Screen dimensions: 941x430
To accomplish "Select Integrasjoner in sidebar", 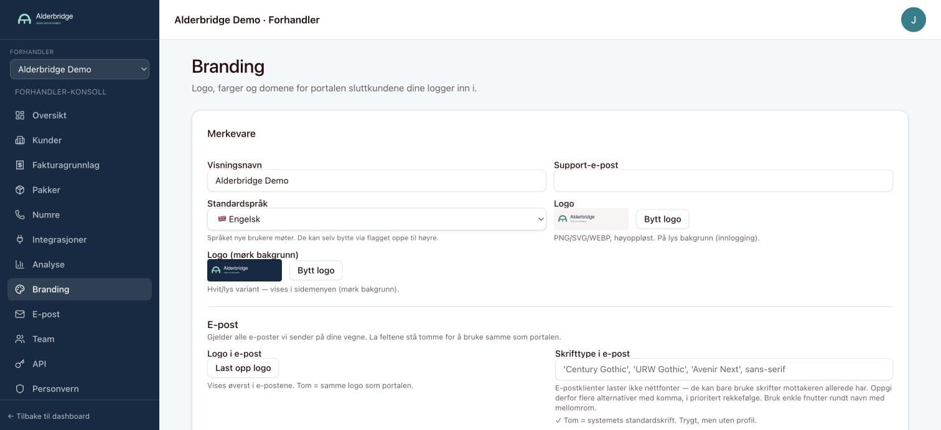I will (80, 239).
